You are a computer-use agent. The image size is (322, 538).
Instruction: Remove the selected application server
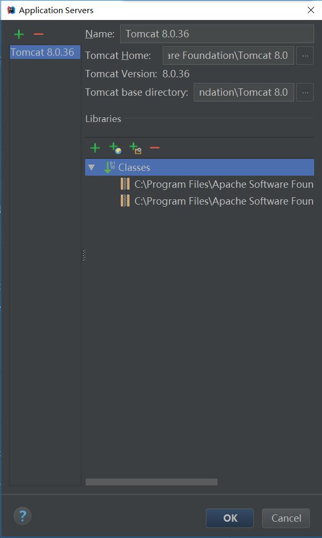(x=38, y=34)
